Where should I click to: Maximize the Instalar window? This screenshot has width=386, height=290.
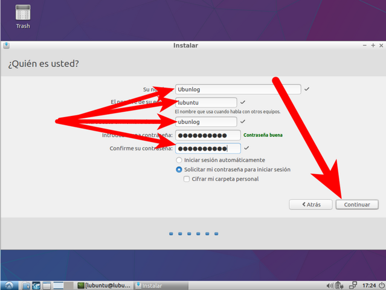point(373,45)
